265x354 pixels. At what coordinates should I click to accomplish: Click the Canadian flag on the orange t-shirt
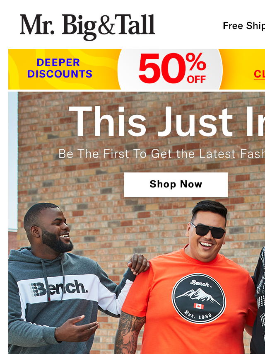coord(199,306)
